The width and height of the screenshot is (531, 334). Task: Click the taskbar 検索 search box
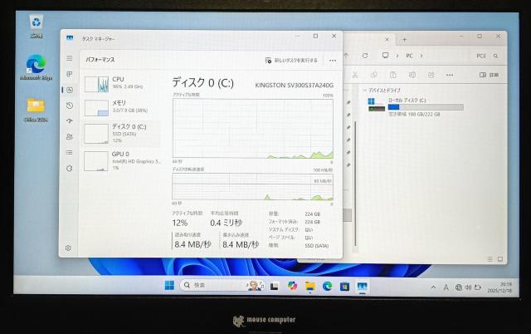pyautogui.click(x=222, y=286)
